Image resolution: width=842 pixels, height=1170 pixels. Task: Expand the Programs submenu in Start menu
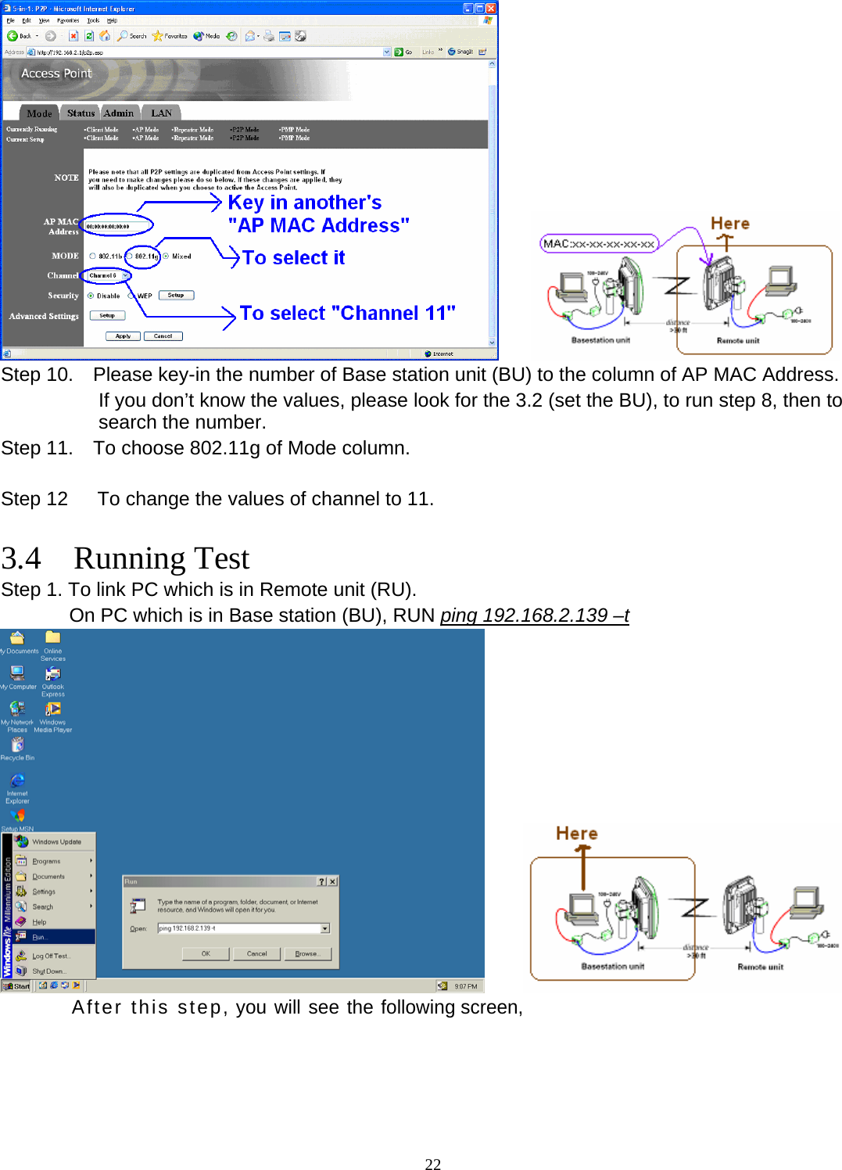tap(47, 860)
